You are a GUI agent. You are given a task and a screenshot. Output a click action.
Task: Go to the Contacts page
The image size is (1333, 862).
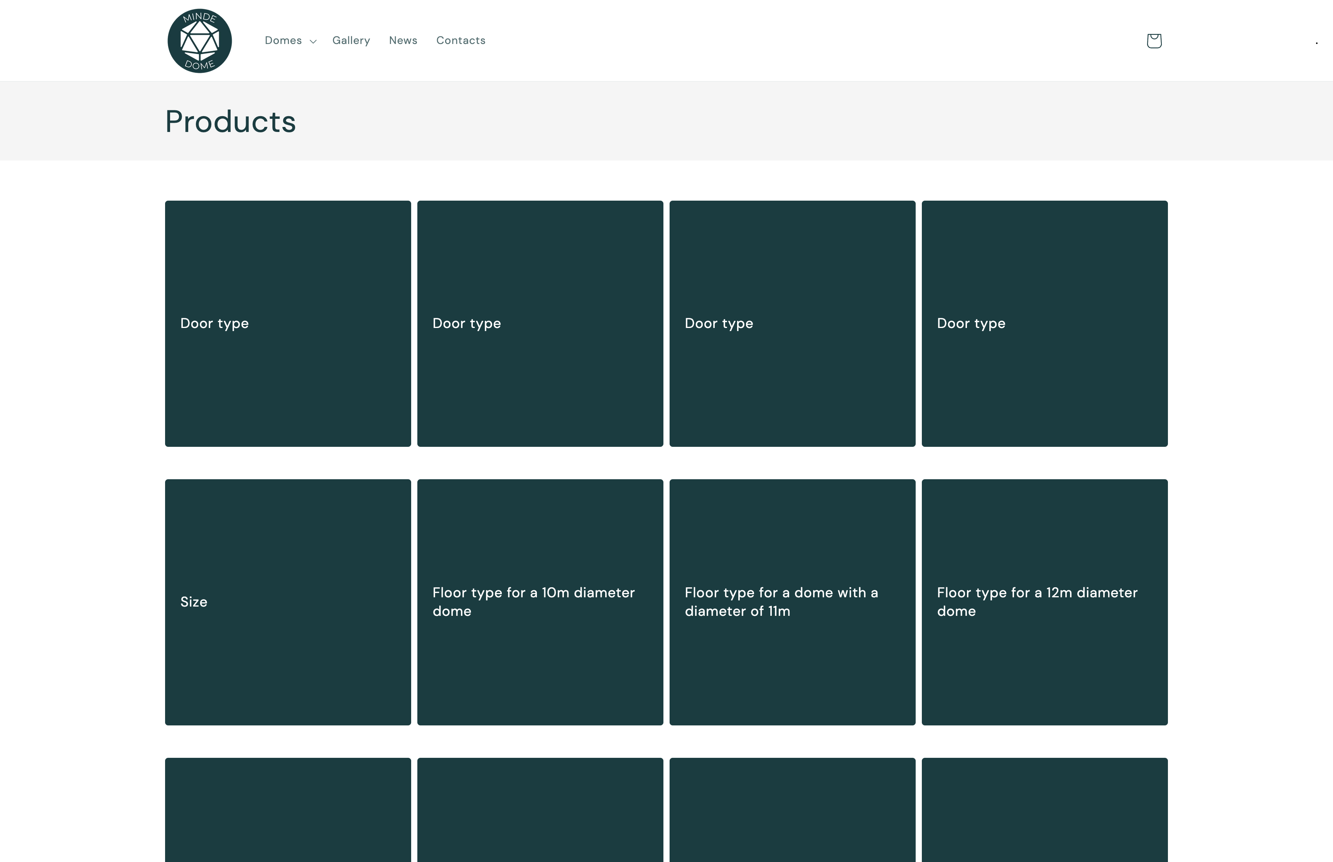tap(461, 40)
